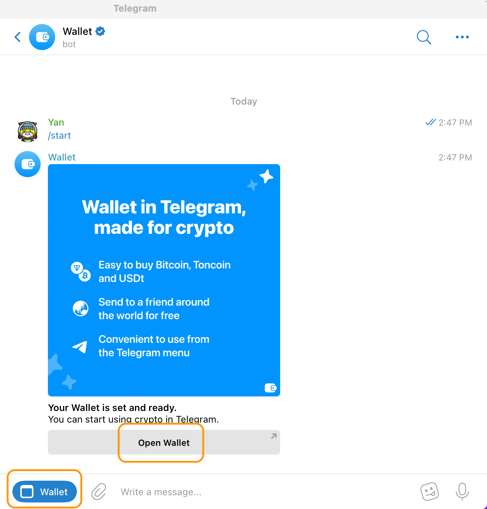This screenshot has width=487, height=509.
Task: Open the three-dot more options menu
Action: point(462,37)
